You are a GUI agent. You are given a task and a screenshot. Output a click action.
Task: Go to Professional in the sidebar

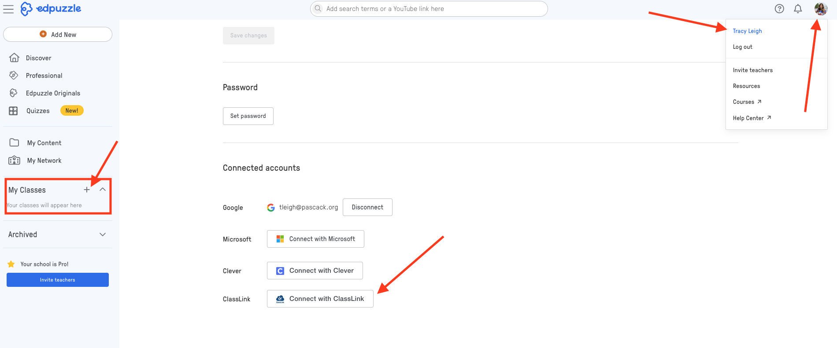pyautogui.click(x=44, y=76)
